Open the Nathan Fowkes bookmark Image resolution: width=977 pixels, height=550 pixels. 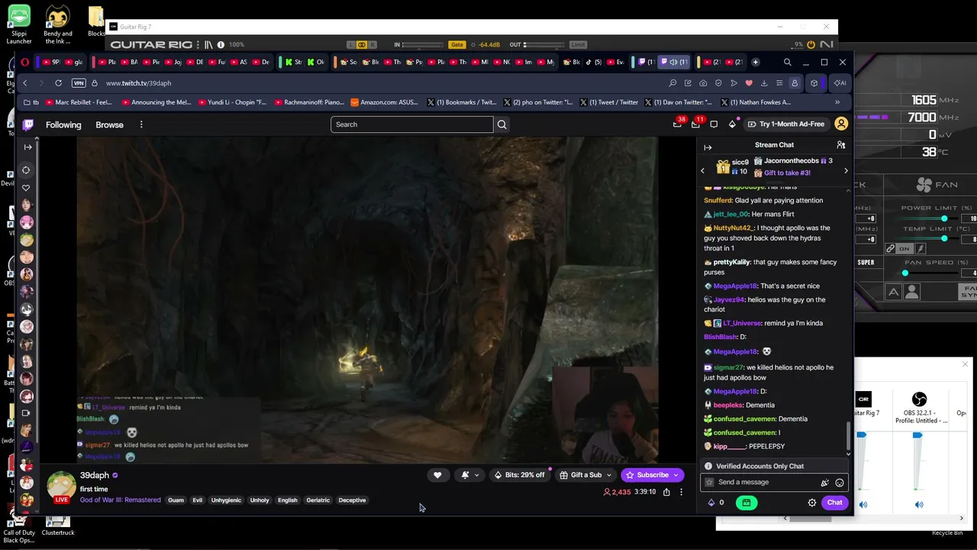755,102
